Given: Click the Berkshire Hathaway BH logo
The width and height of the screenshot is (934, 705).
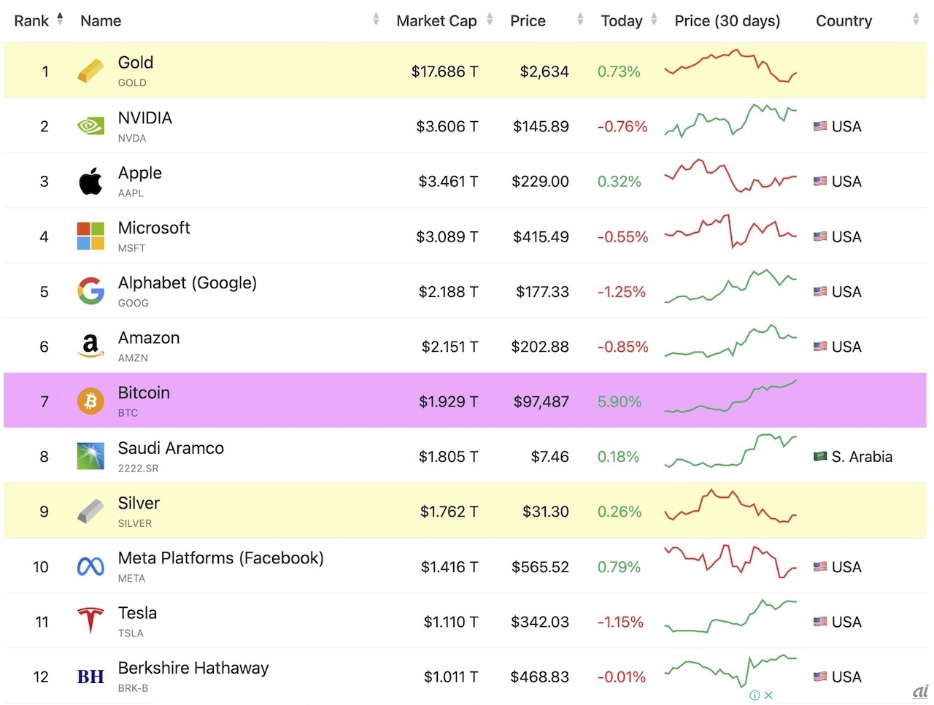Looking at the screenshot, I should point(90,677).
